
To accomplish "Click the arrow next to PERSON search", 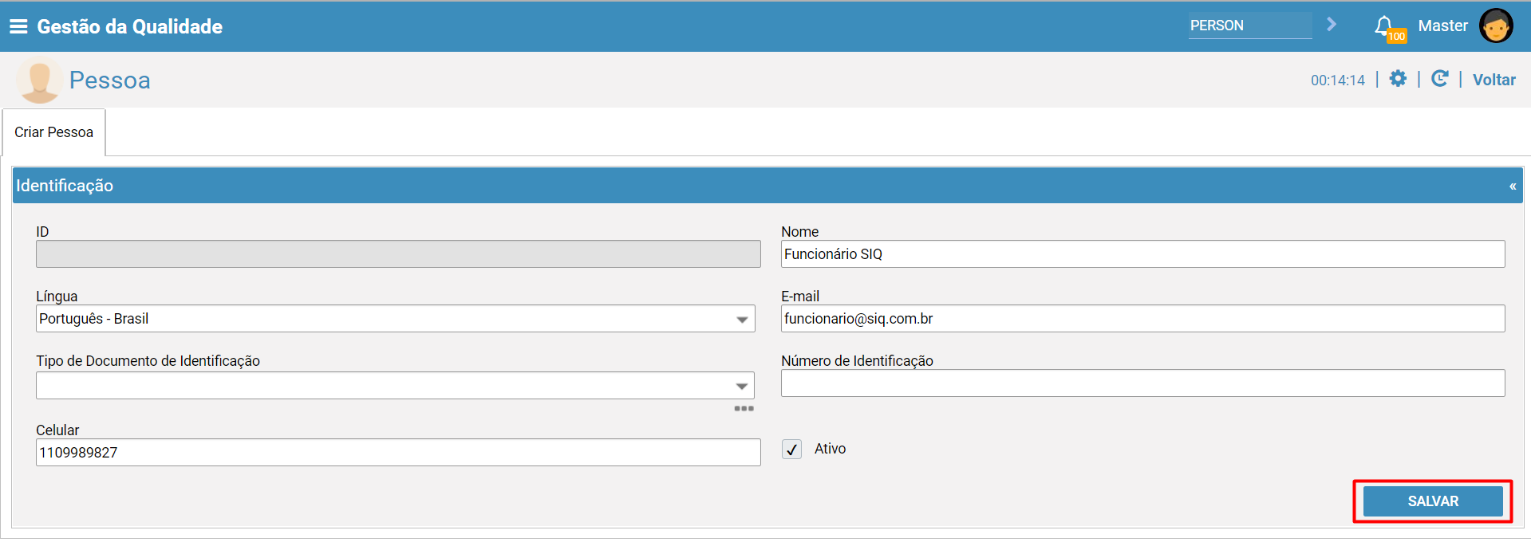I will [x=1332, y=25].
